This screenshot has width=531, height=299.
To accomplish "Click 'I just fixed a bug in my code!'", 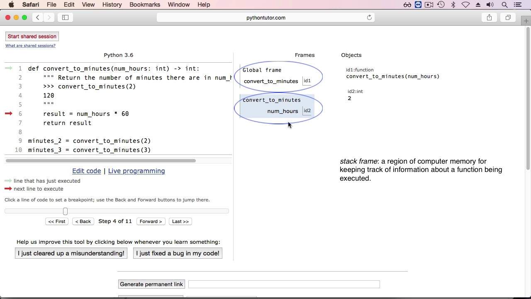I will (x=178, y=253).
